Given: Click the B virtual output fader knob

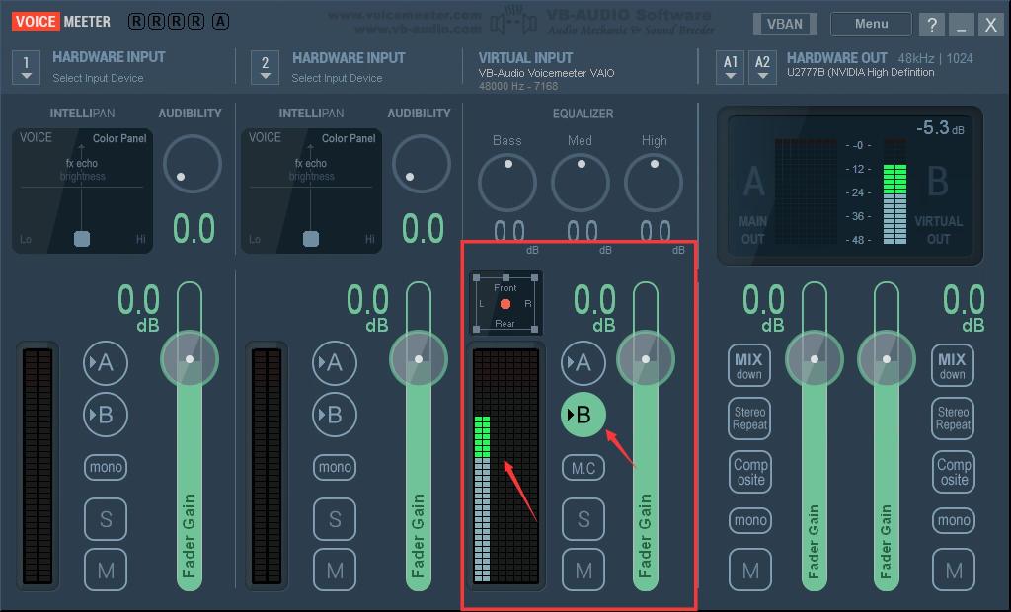Looking at the screenshot, I should pos(887,359).
